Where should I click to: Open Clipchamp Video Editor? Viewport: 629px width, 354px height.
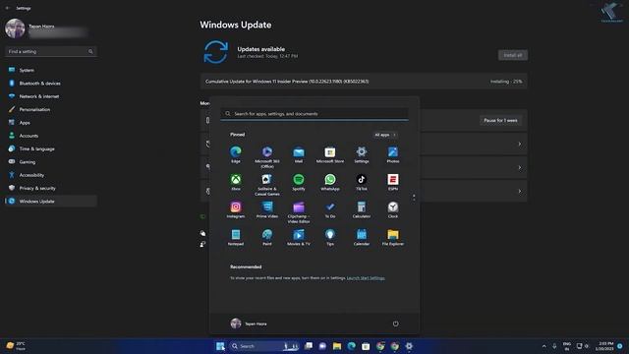(x=299, y=212)
